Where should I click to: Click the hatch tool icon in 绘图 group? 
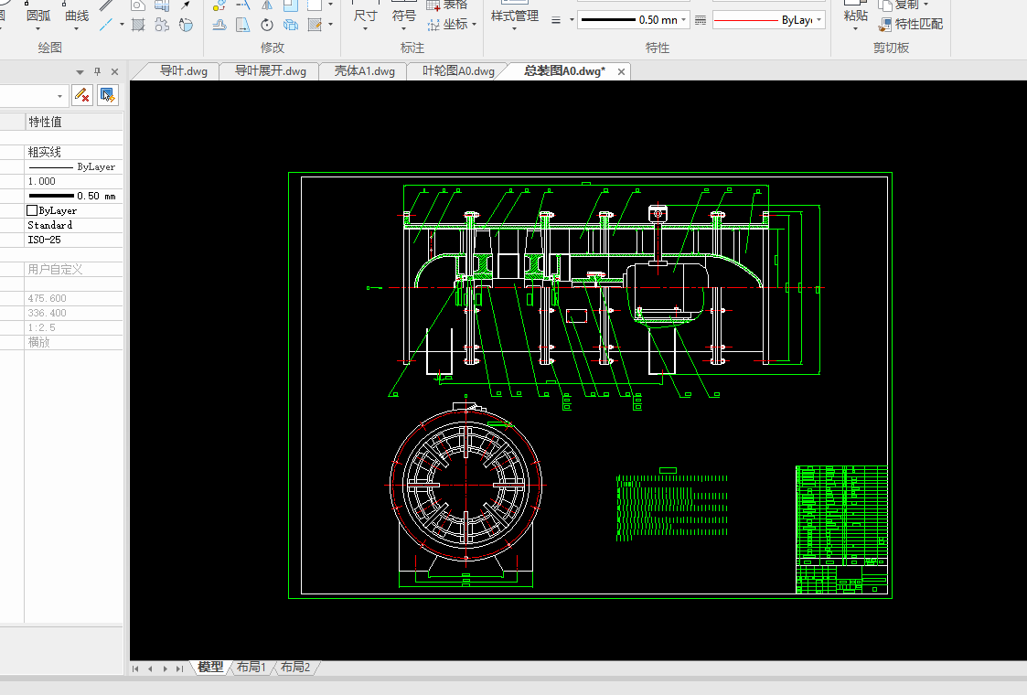[138, 25]
